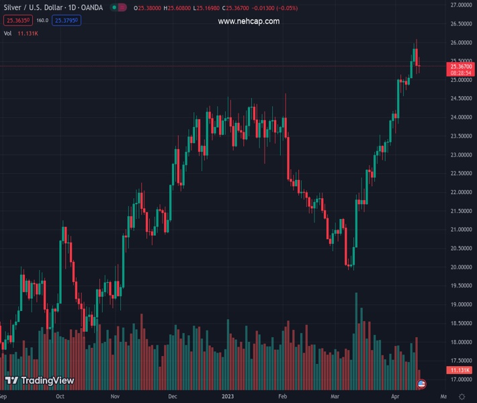Click the close value C25.36700
Image resolution: width=477 pixels, height=403 pixels.
point(235,8)
